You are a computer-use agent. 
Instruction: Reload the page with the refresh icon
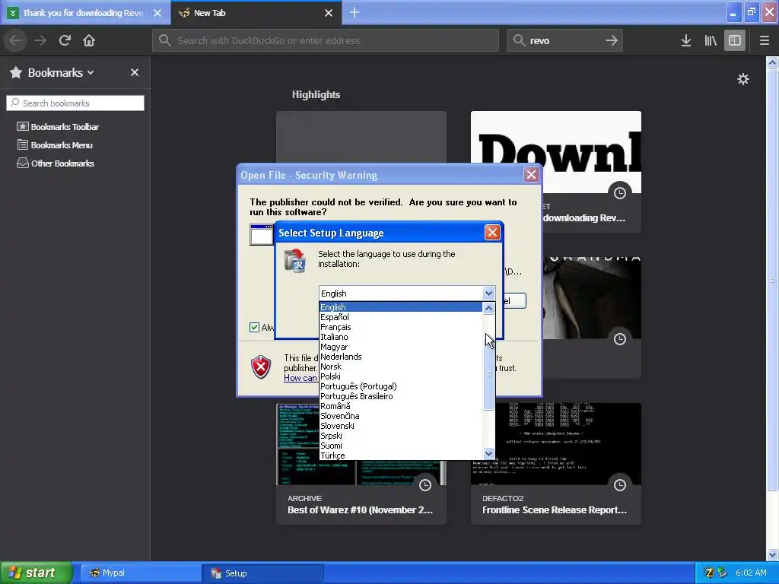[65, 40]
